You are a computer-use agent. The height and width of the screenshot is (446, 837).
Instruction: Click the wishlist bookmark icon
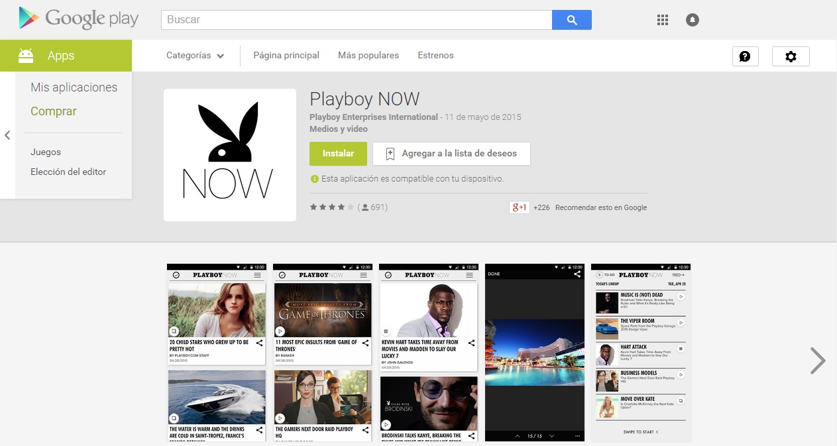tap(390, 154)
